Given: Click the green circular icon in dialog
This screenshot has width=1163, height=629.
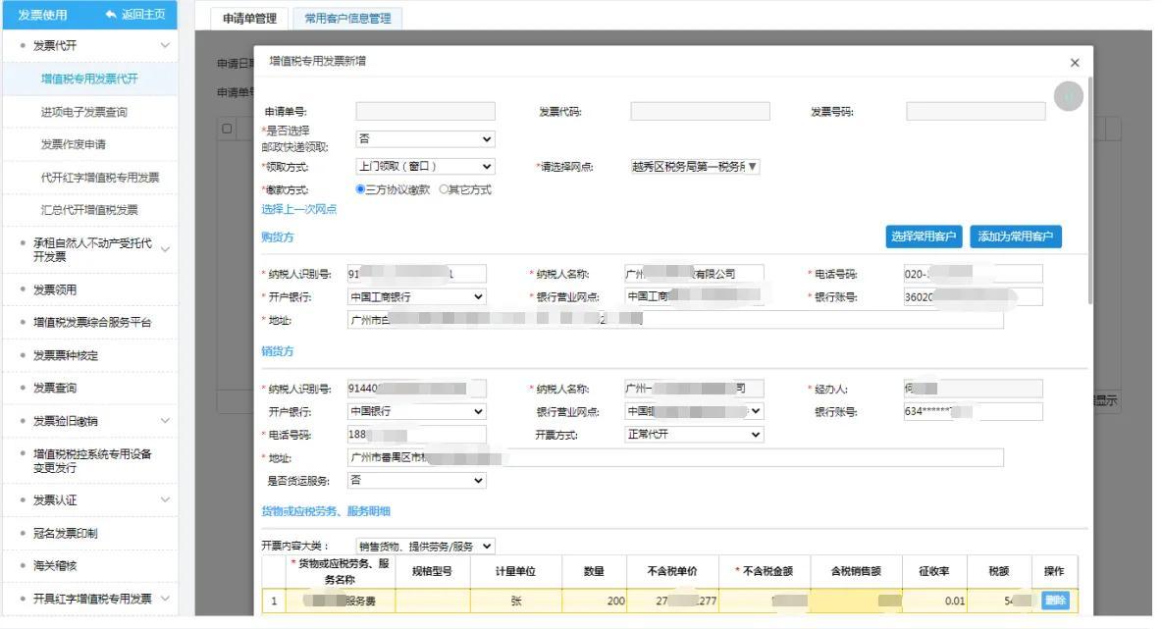Looking at the screenshot, I should point(1068,96).
